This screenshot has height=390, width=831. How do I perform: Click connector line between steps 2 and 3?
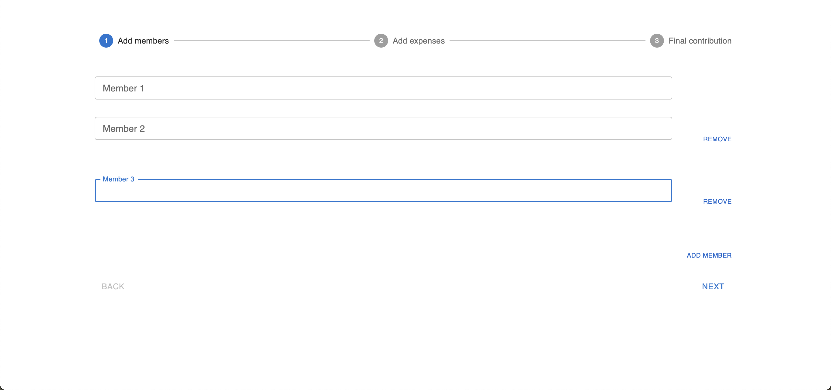pyautogui.click(x=547, y=41)
